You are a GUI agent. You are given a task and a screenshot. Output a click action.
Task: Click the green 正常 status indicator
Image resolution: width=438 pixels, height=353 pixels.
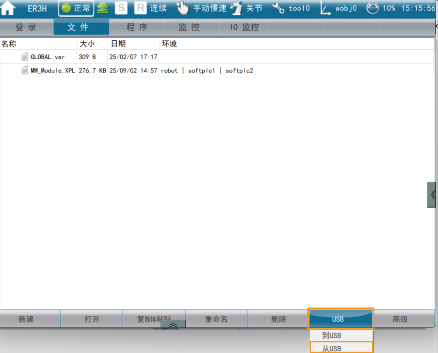tap(76, 8)
